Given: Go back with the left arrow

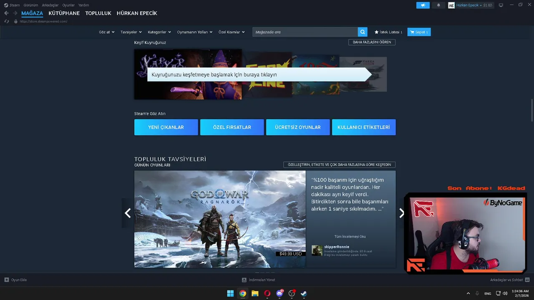Looking at the screenshot, I should pyautogui.click(x=6, y=13).
